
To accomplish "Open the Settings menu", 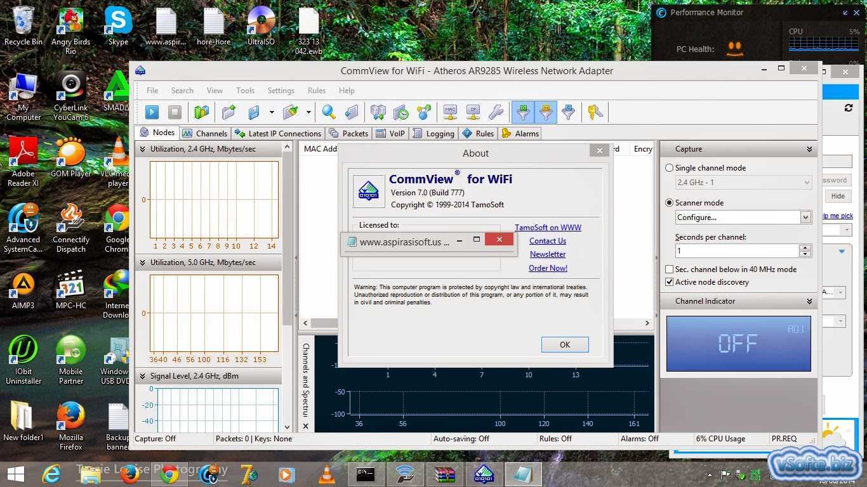I will coord(281,91).
